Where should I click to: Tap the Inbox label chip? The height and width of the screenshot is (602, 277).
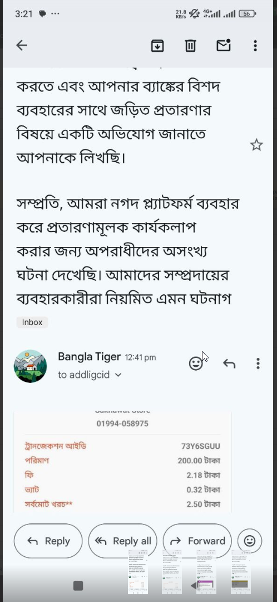tap(32, 322)
